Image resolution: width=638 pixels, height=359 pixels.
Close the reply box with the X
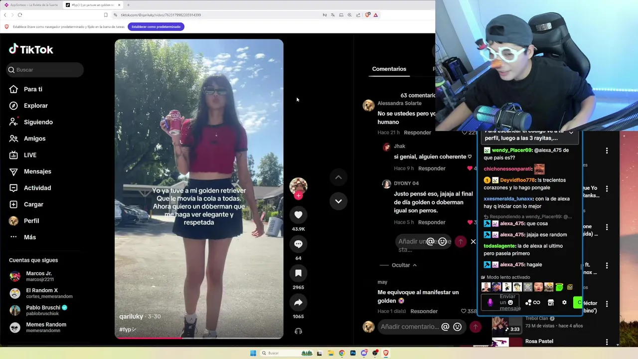pyautogui.click(x=473, y=241)
